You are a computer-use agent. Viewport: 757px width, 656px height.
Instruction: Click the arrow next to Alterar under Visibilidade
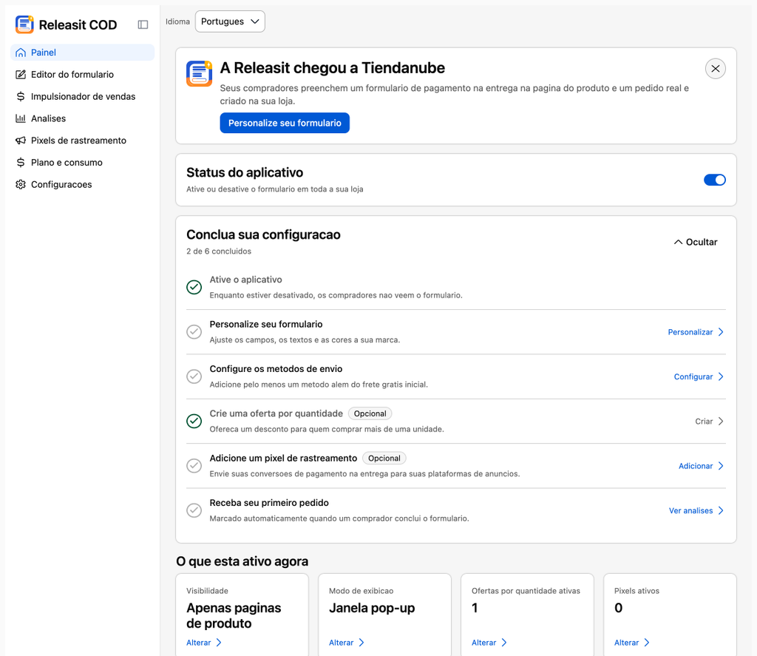coord(219,643)
